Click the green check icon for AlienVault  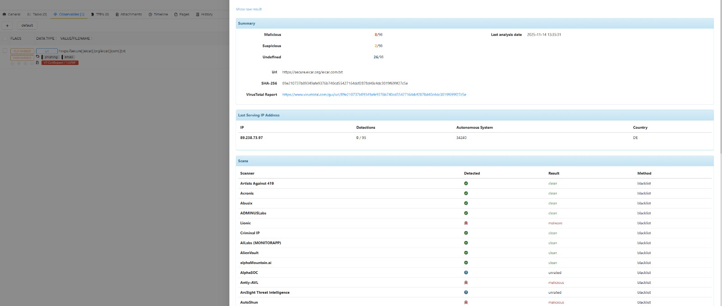[x=466, y=253]
